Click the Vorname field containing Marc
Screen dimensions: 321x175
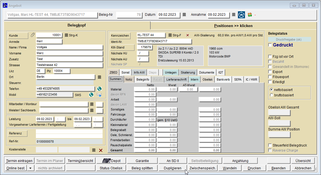[69, 53]
